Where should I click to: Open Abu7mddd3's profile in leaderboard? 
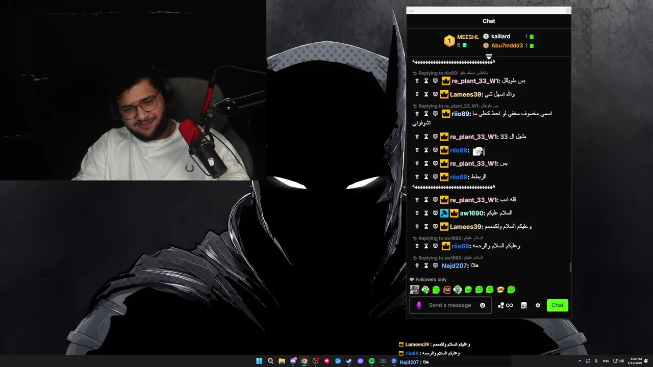click(507, 46)
